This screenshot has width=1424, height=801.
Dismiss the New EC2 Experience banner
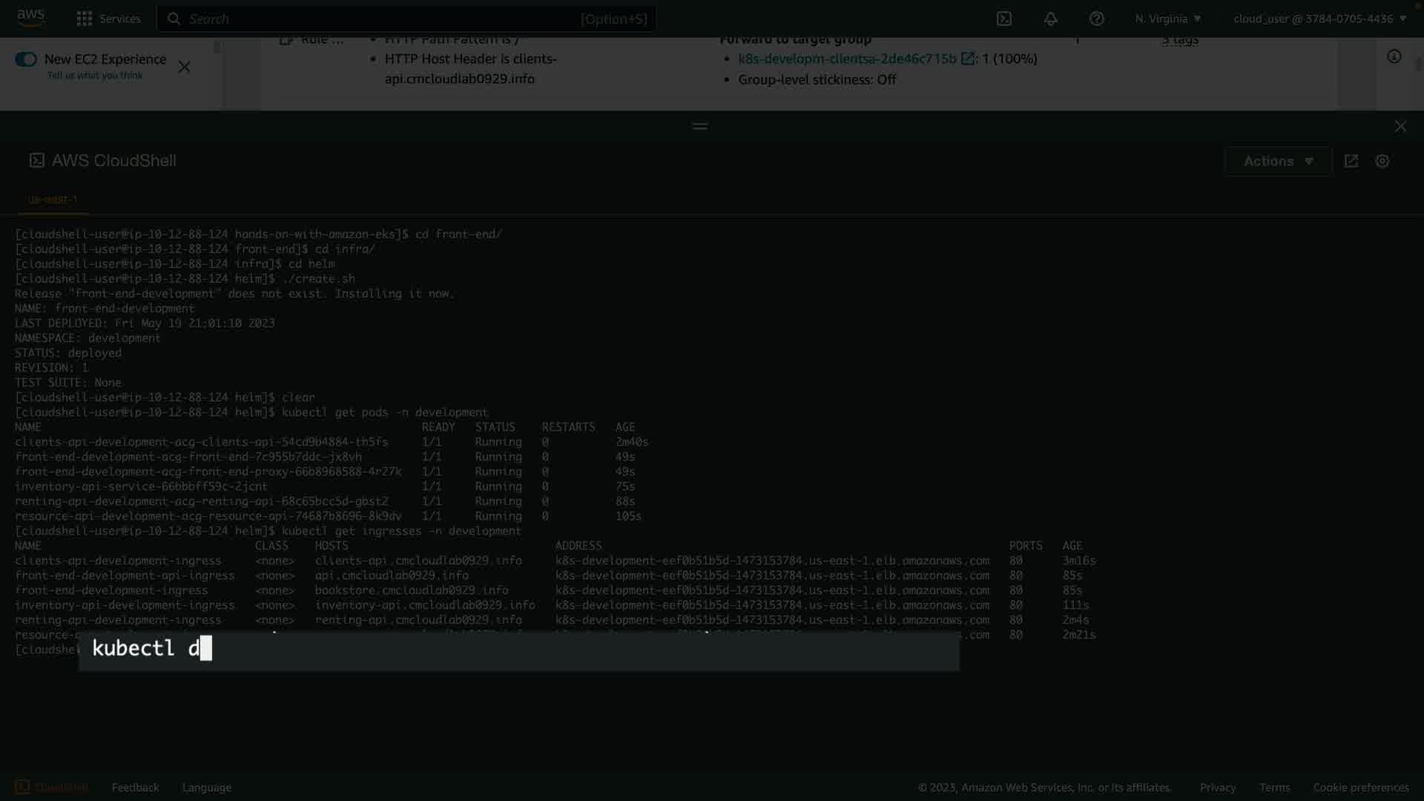185,67
